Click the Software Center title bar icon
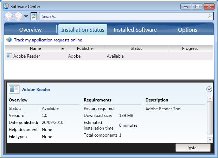Viewport: 218px width, 158px height. 6,6
